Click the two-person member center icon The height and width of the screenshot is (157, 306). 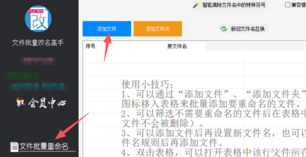pyautogui.click(x=20, y=103)
